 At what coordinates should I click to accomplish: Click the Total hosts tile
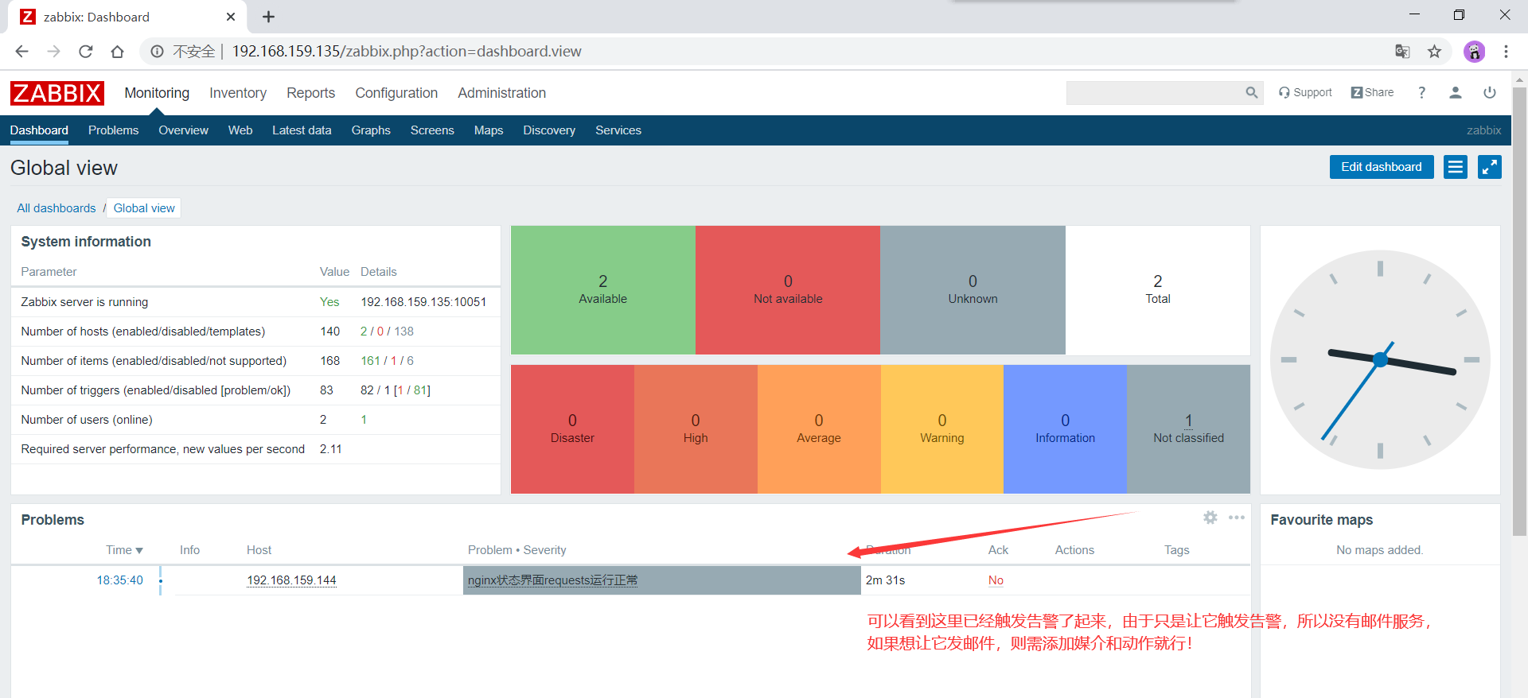(1158, 290)
